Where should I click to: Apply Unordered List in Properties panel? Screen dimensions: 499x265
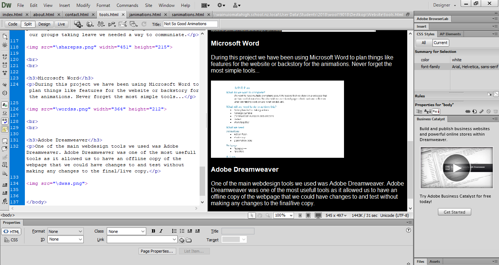174,231
